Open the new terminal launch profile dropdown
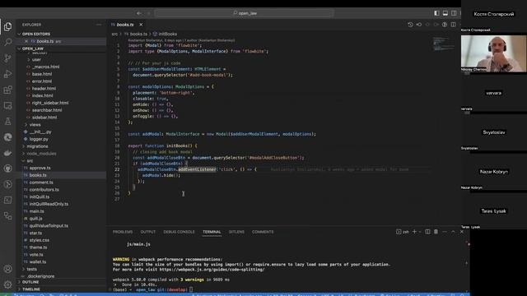Image resolution: width=527 pixels, height=296 pixels. click(x=420, y=232)
